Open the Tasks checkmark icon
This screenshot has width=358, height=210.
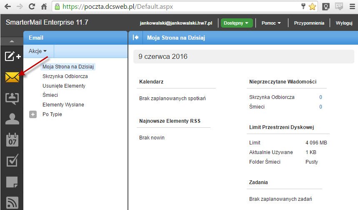(x=13, y=161)
